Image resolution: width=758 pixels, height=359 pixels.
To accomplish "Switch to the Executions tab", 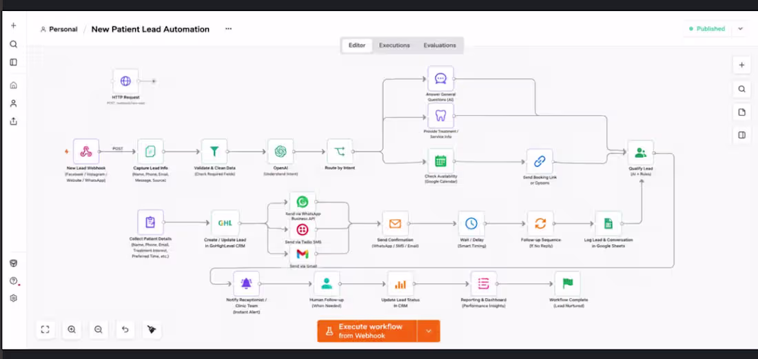I will click(x=394, y=45).
